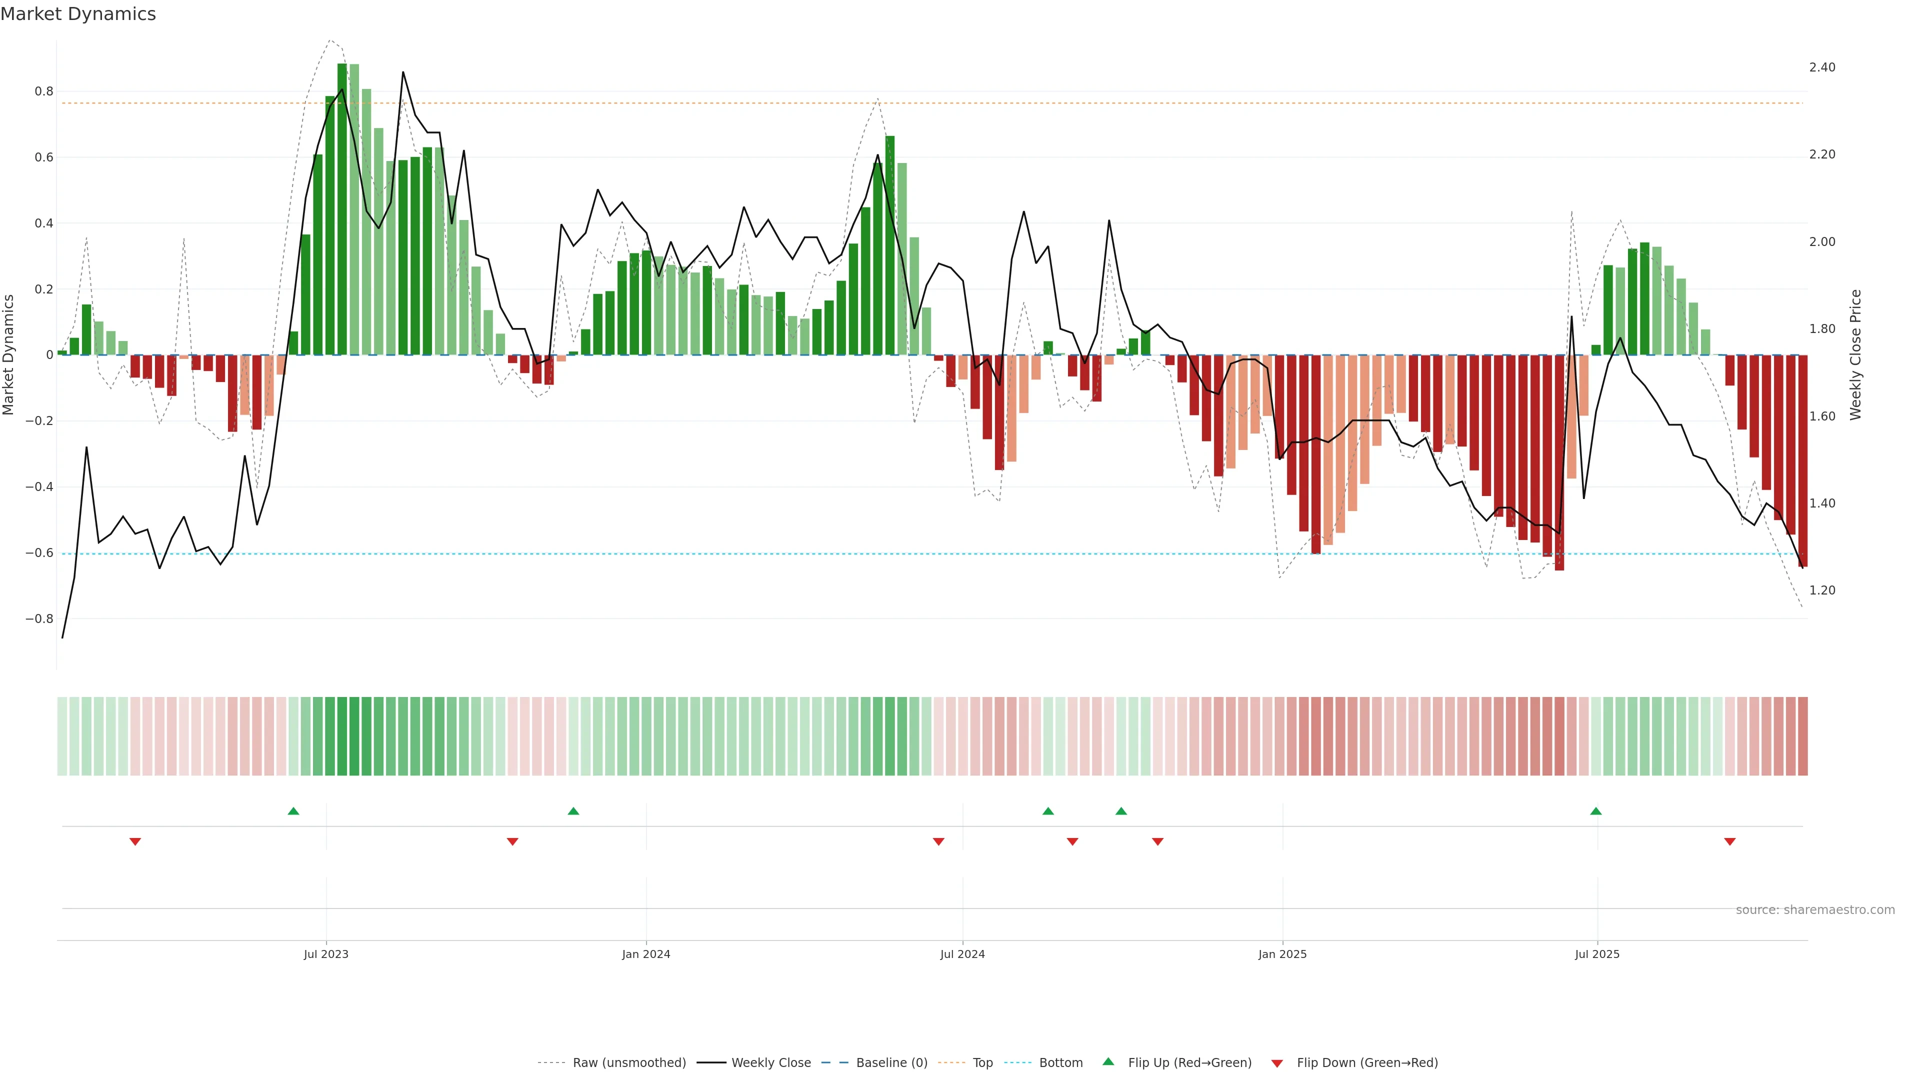Click the rightmost red flip-down triangle
Image resolution: width=1920 pixels, height=1080 pixels.
1730,841
